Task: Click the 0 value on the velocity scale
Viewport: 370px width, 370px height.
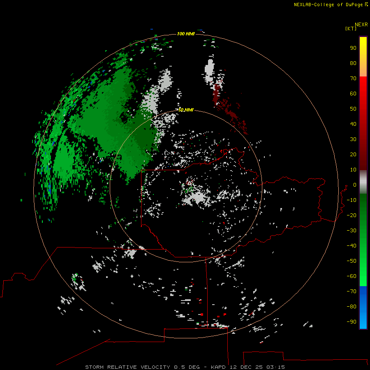Action: (x=355, y=185)
